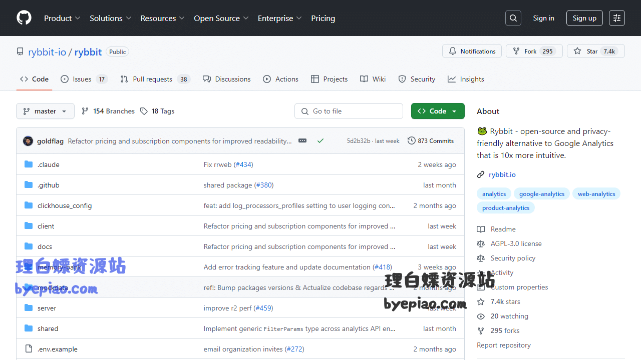The image size is (641, 360).
Task: Click the green check status icon
Action: coord(320,141)
